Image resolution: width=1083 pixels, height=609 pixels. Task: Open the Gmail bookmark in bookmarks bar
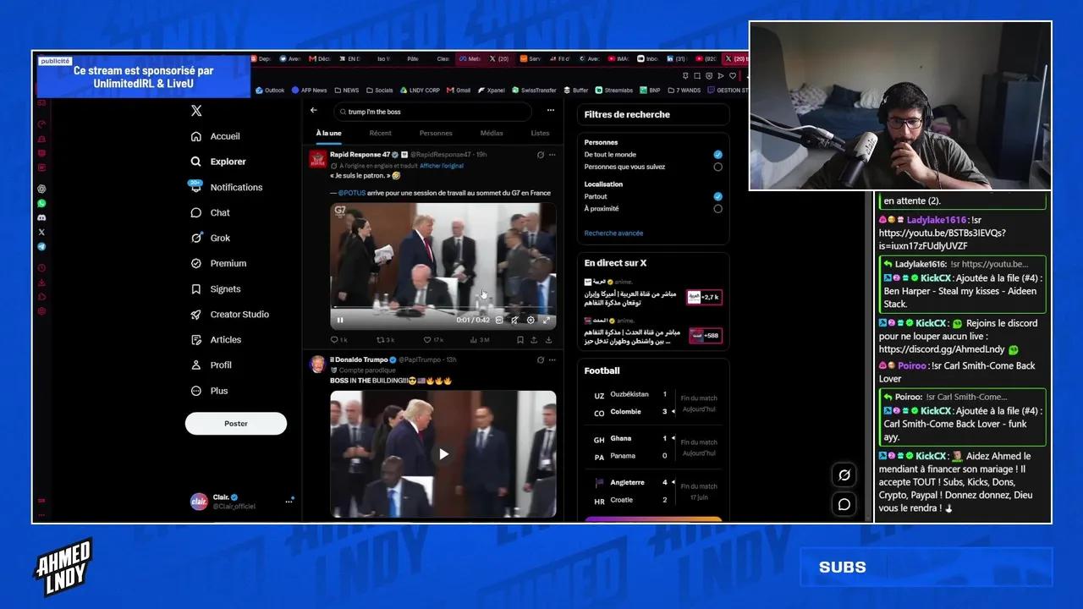click(459, 90)
